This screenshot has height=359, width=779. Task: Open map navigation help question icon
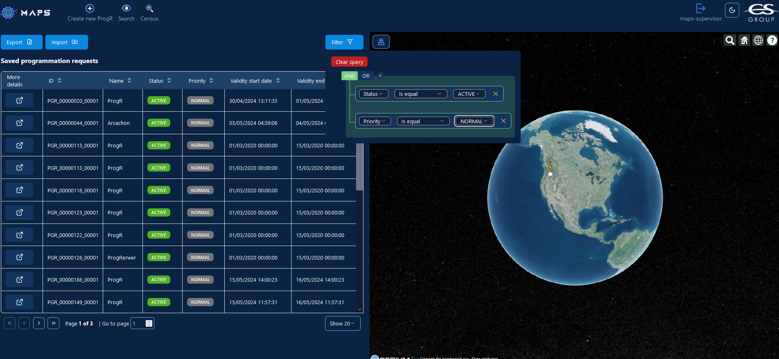point(772,41)
